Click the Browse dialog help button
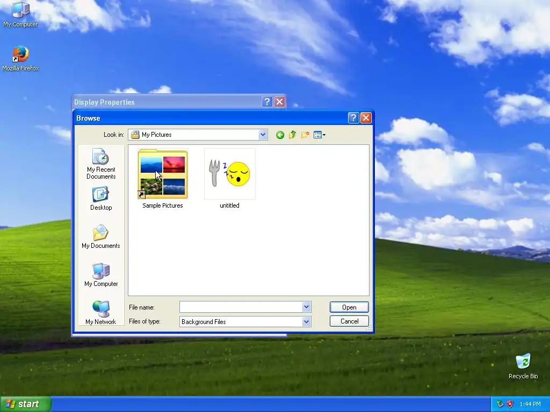 [353, 117]
